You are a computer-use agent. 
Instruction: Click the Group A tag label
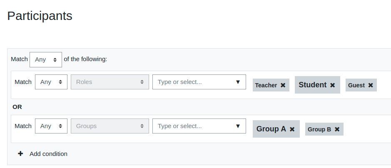(x=271, y=129)
